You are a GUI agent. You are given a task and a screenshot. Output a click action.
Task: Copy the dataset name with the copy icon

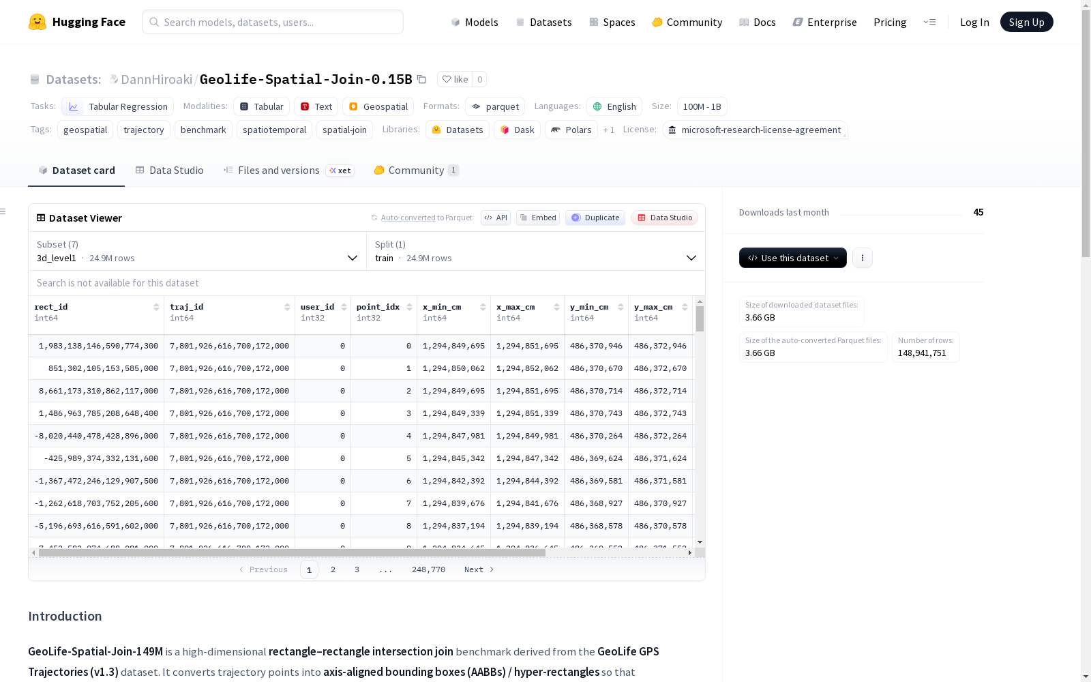click(x=421, y=79)
